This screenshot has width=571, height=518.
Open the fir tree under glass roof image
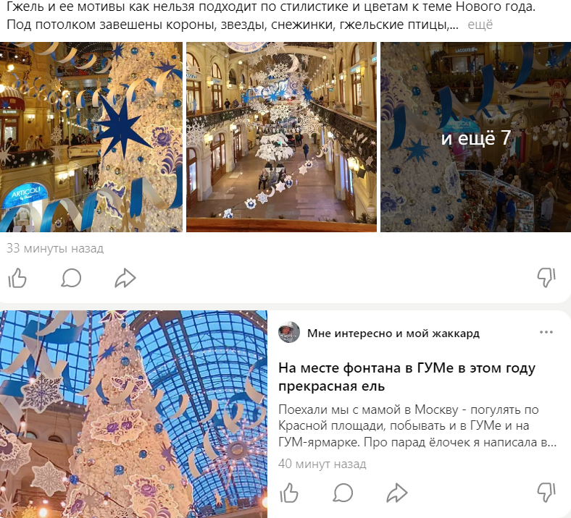(x=133, y=414)
